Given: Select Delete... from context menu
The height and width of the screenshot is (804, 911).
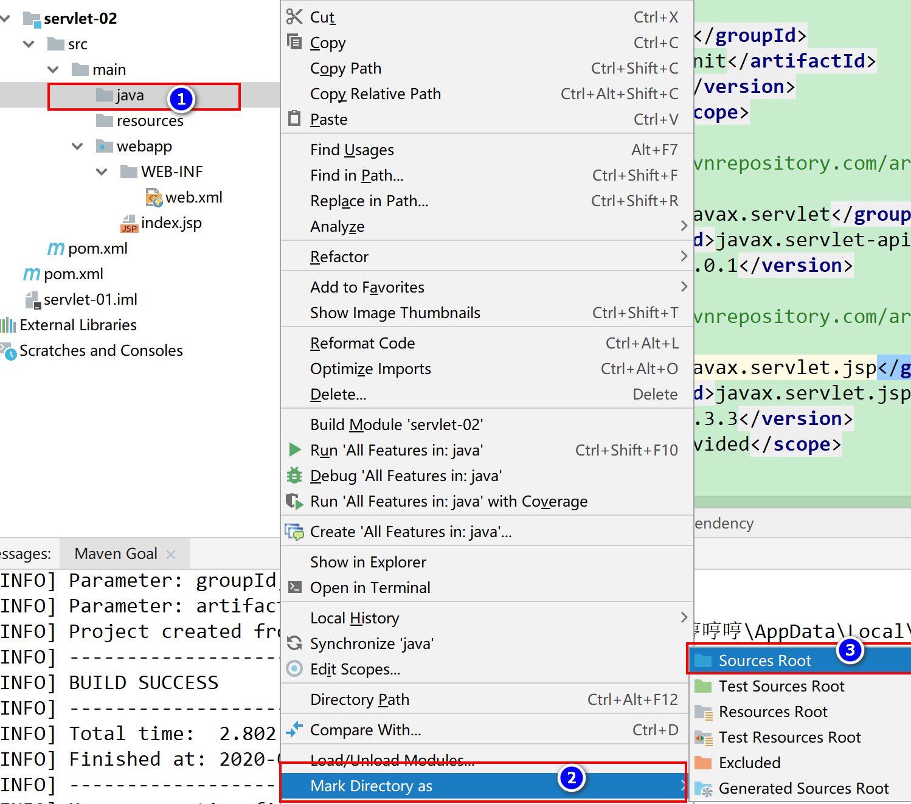Looking at the screenshot, I should 487,394.
